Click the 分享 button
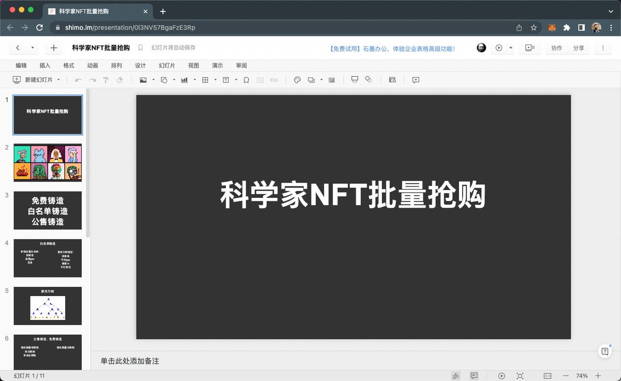The width and height of the screenshot is (621, 381). click(x=579, y=48)
